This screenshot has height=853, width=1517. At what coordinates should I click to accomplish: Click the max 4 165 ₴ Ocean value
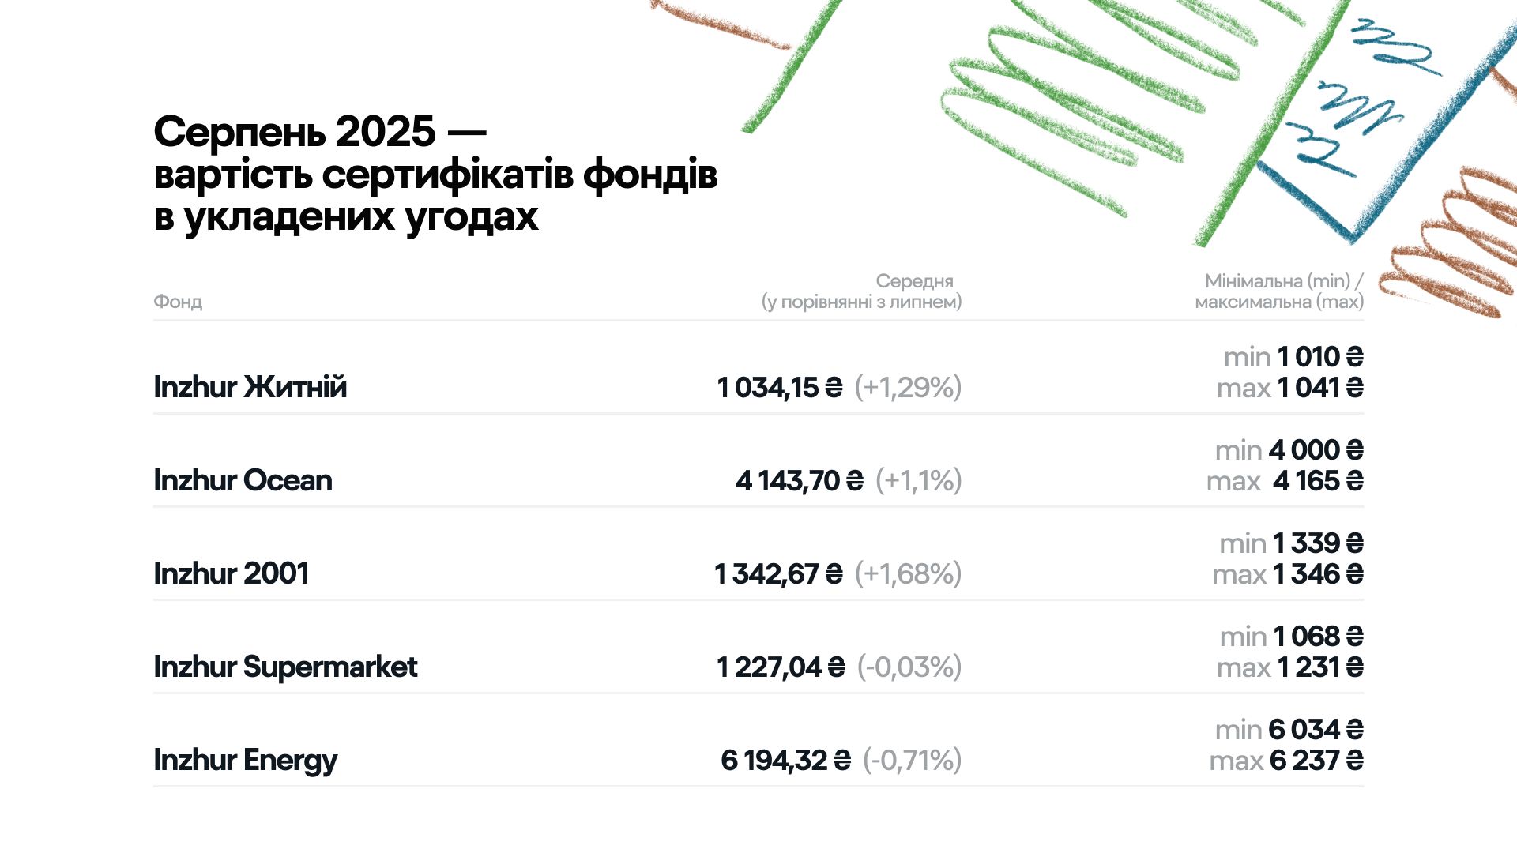(1285, 481)
